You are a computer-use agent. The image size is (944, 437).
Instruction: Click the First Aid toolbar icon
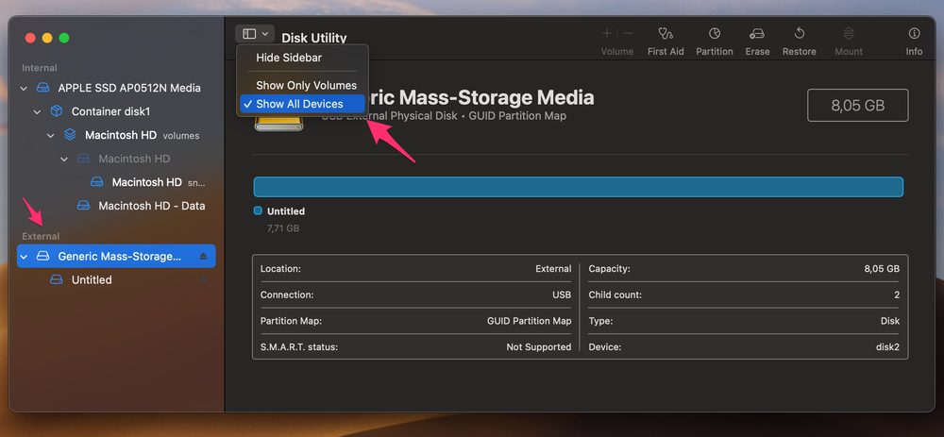coord(666,34)
